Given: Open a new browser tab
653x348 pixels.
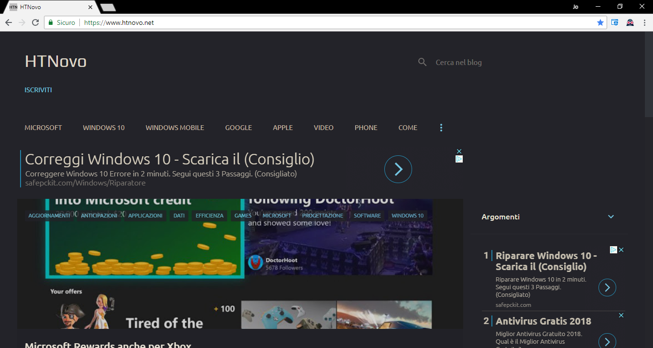Looking at the screenshot, I should click(109, 7).
